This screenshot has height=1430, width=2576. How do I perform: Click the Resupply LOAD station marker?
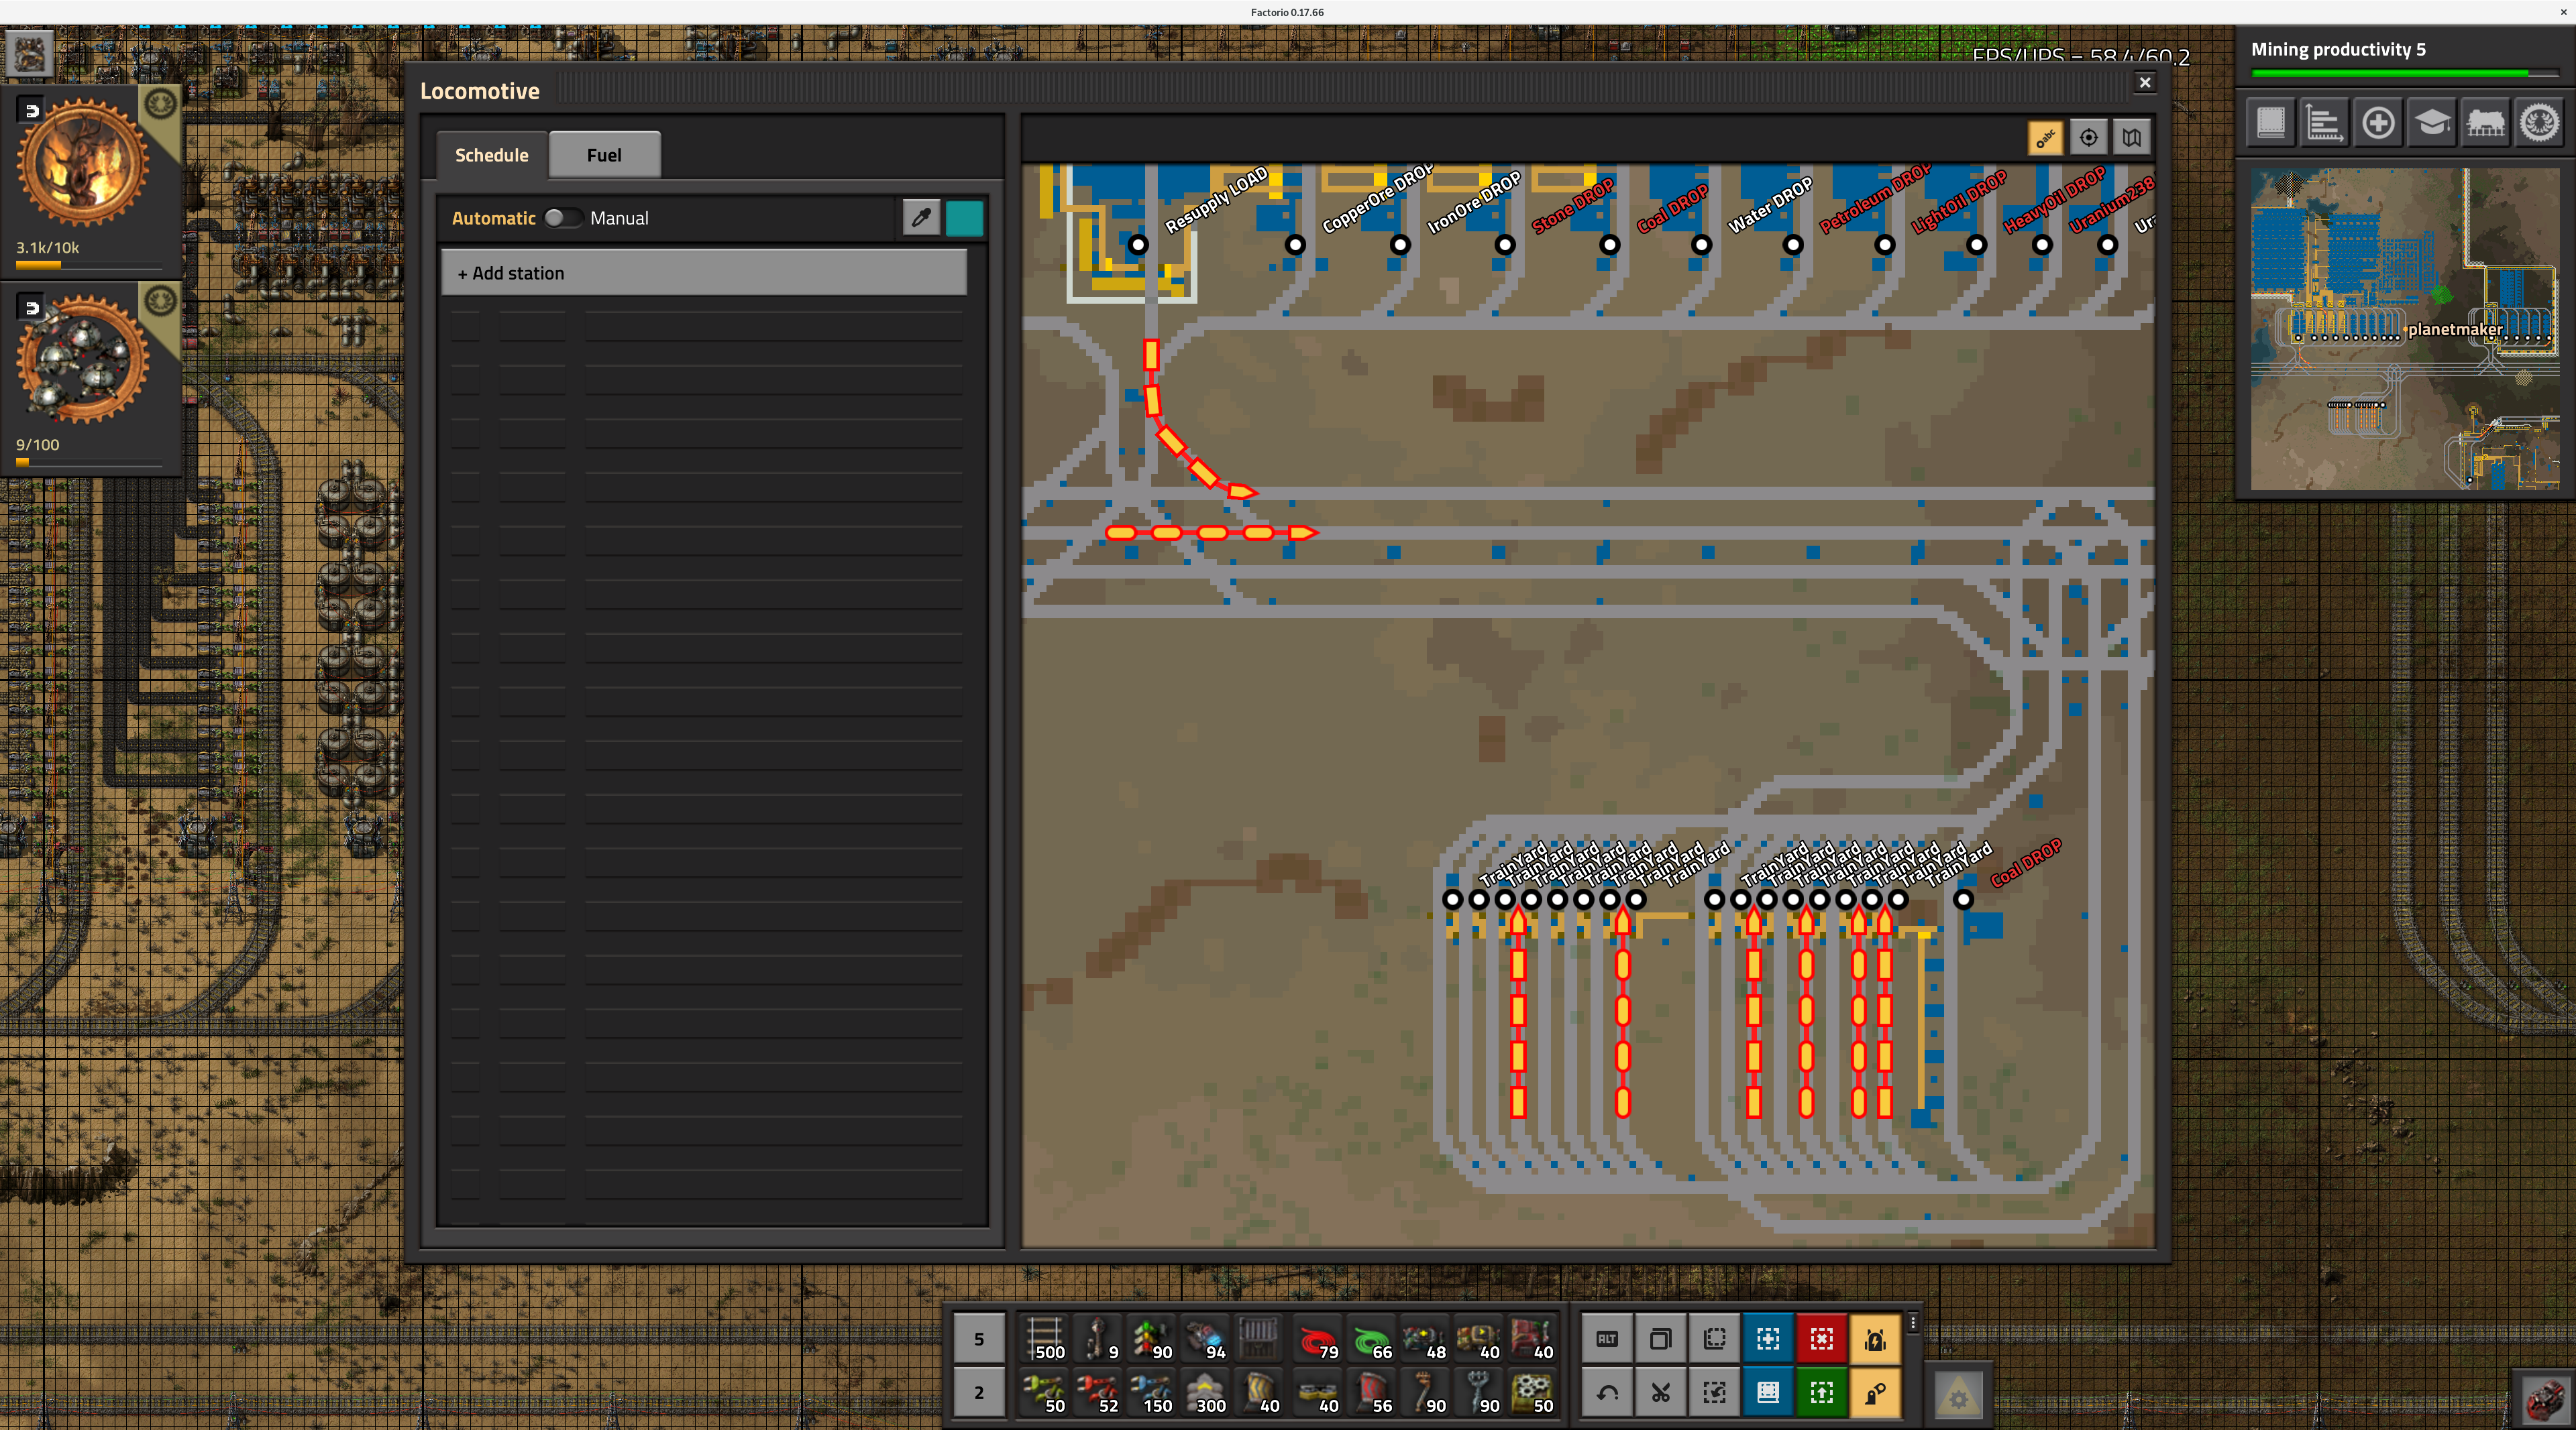tap(1138, 245)
